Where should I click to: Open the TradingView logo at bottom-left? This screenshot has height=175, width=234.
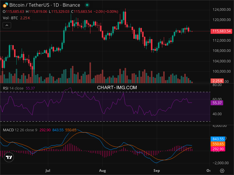pyautogui.click(x=9, y=157)
